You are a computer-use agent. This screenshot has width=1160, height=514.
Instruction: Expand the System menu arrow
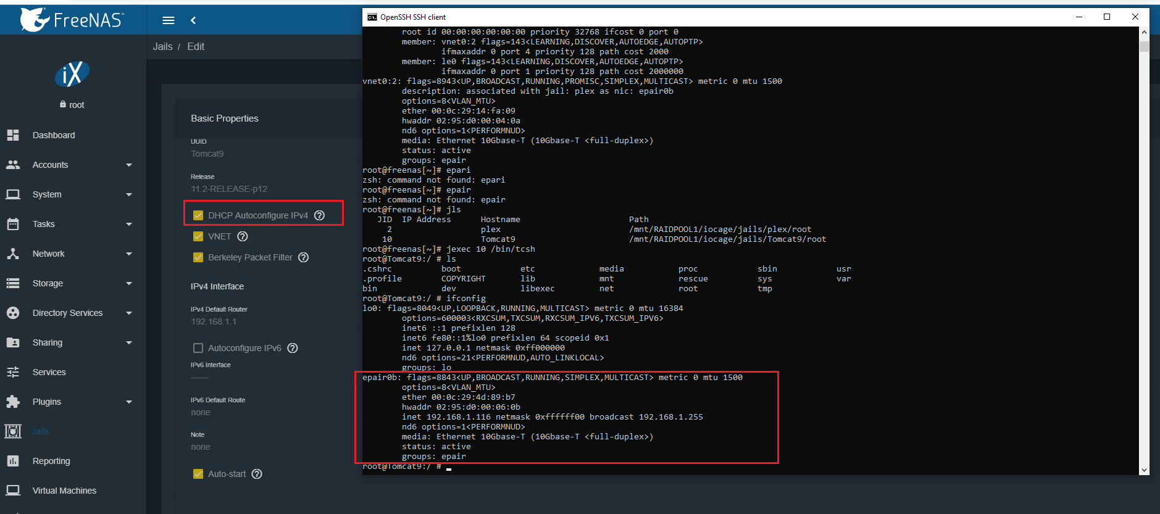(x=129, y=195)
